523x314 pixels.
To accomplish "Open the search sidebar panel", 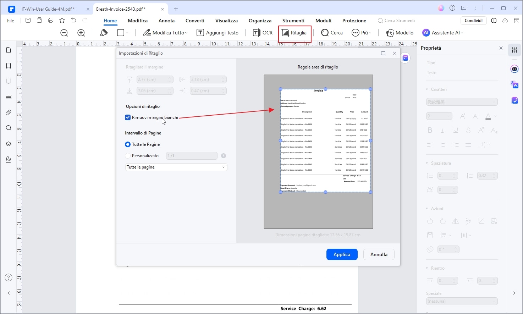I will tap(9, 128).
